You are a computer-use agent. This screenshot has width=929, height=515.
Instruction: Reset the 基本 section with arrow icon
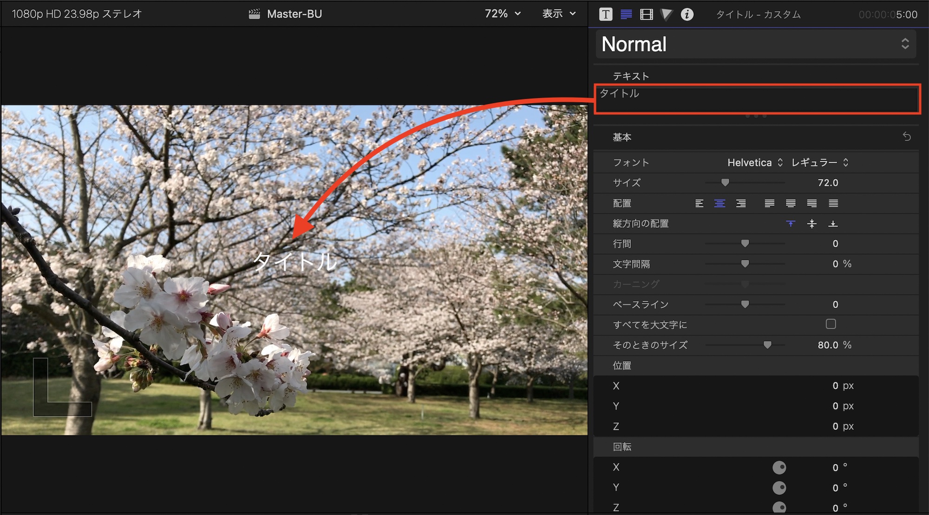click(x=907, y=137)
